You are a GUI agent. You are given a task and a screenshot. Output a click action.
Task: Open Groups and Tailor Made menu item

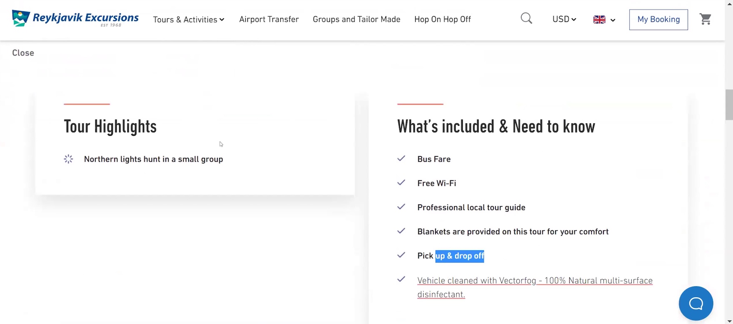click(x=356, y=20)
